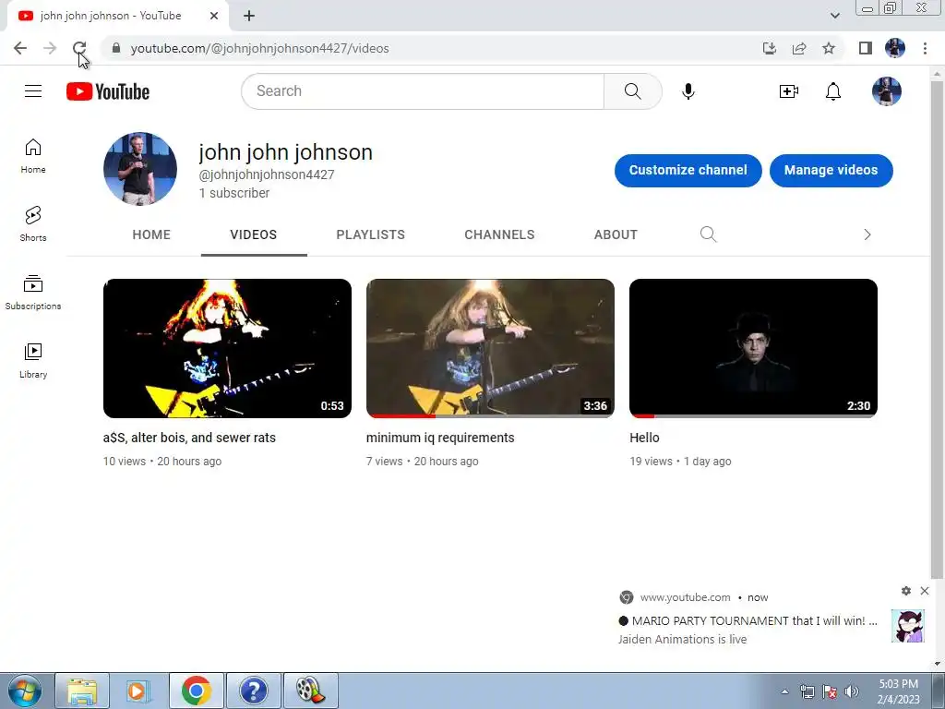
Task: Open thumbnail of 0:53 video
Action: pos(227,348)
